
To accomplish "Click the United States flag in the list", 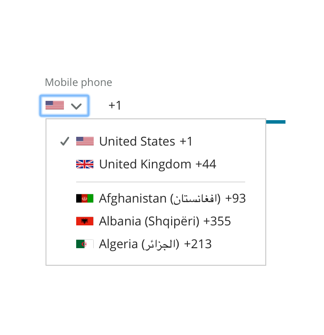I will pyautogui.click(x=85, y=141).
